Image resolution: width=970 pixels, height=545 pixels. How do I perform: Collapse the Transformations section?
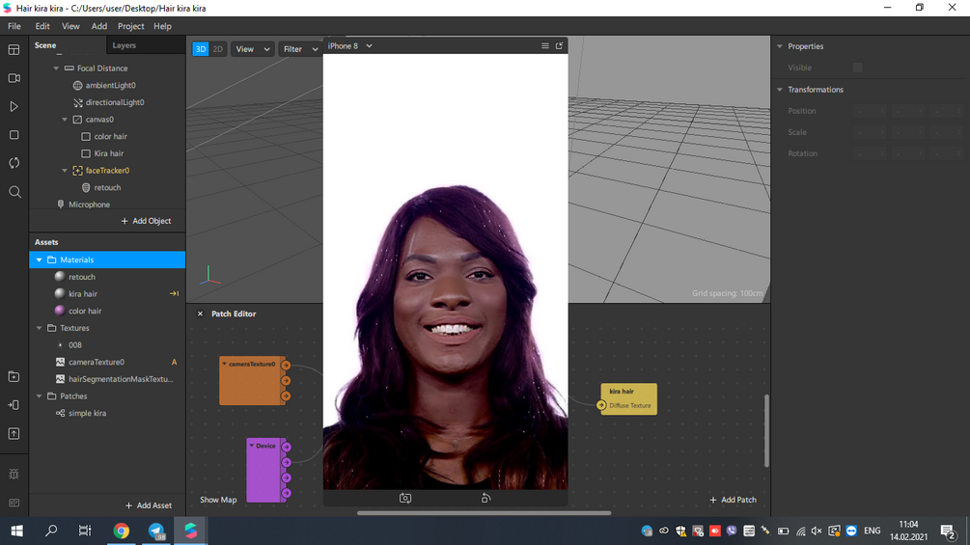pos(780,90)
